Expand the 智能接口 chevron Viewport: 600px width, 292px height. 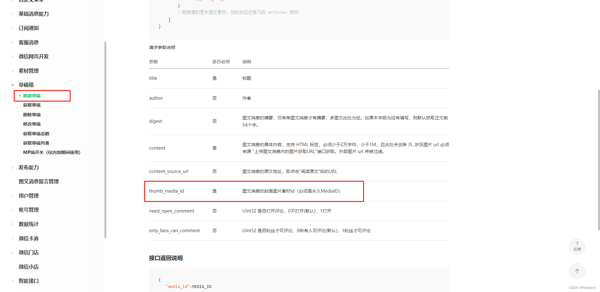click(x=12, y=281)
